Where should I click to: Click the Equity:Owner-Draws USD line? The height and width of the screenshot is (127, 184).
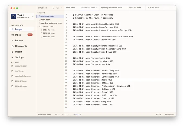coord(95,52)
